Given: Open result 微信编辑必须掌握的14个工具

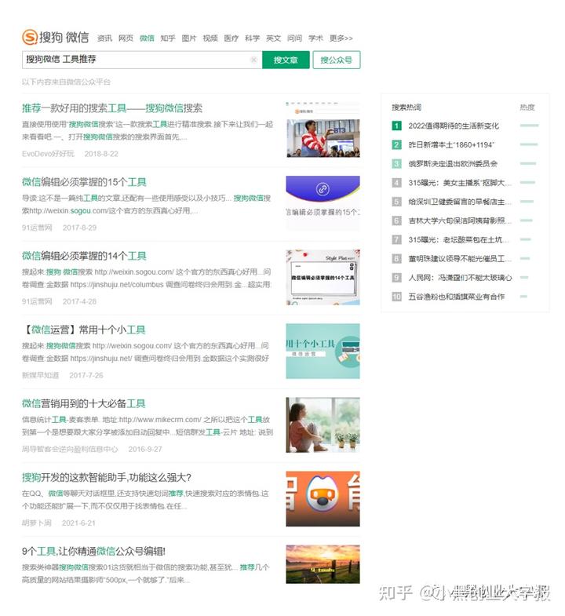Looking at the screenshot, I should coord(84,256).
